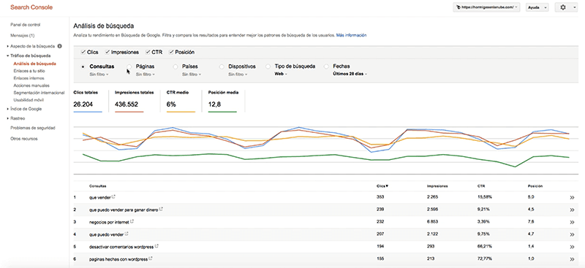Open external link icon for 'que vender'
This screenshot has height=268, width=585.
[114, 196]
